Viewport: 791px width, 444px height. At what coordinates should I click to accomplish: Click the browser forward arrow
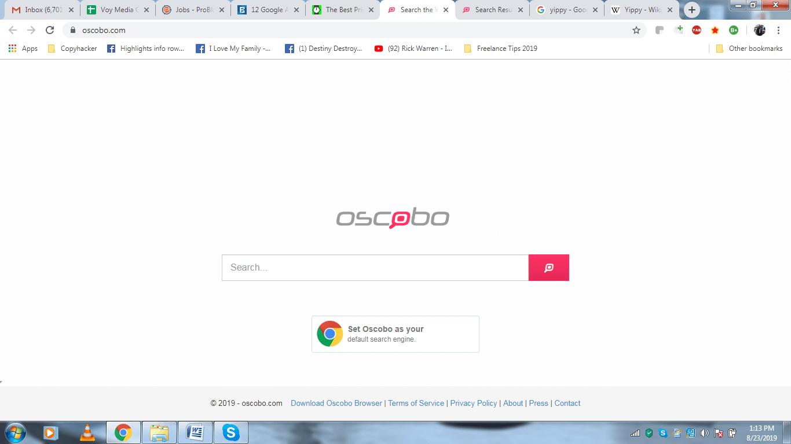(31, 30)
